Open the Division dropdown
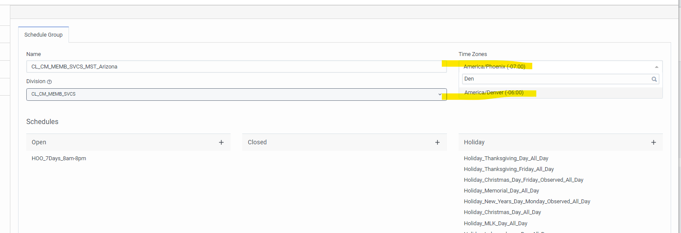The image size is (681, 233). coord(236,94)
